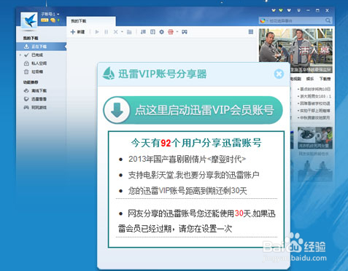Image resolution: width=348 pixels, height=271 pixels.
Task: Minimize the Xunlei window
Action: tap(308, 10)
